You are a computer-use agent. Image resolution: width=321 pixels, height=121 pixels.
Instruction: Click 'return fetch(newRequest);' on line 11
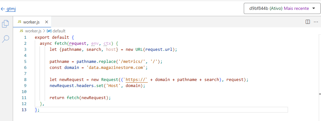[x=80, y=98]
